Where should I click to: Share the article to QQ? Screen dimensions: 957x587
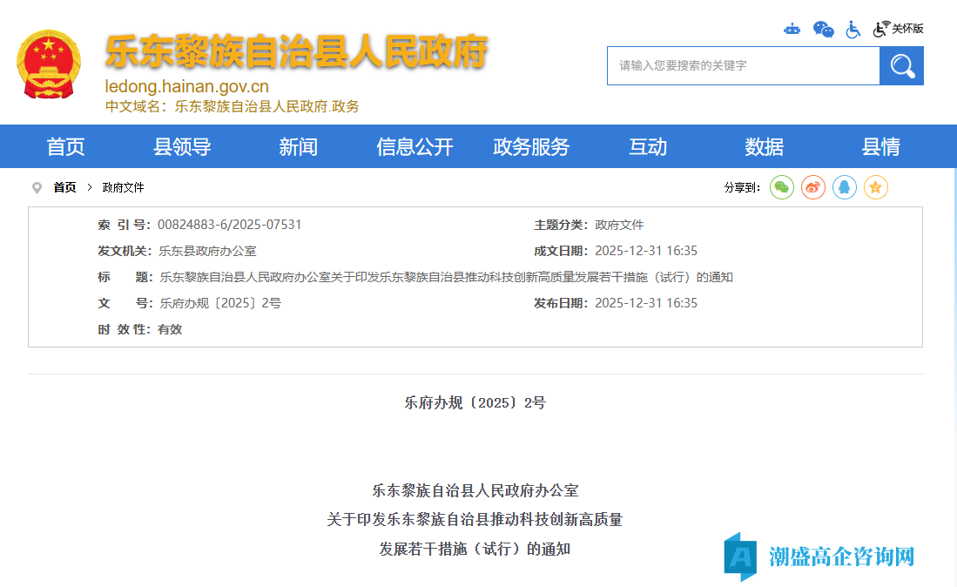[x=844, y=187]
